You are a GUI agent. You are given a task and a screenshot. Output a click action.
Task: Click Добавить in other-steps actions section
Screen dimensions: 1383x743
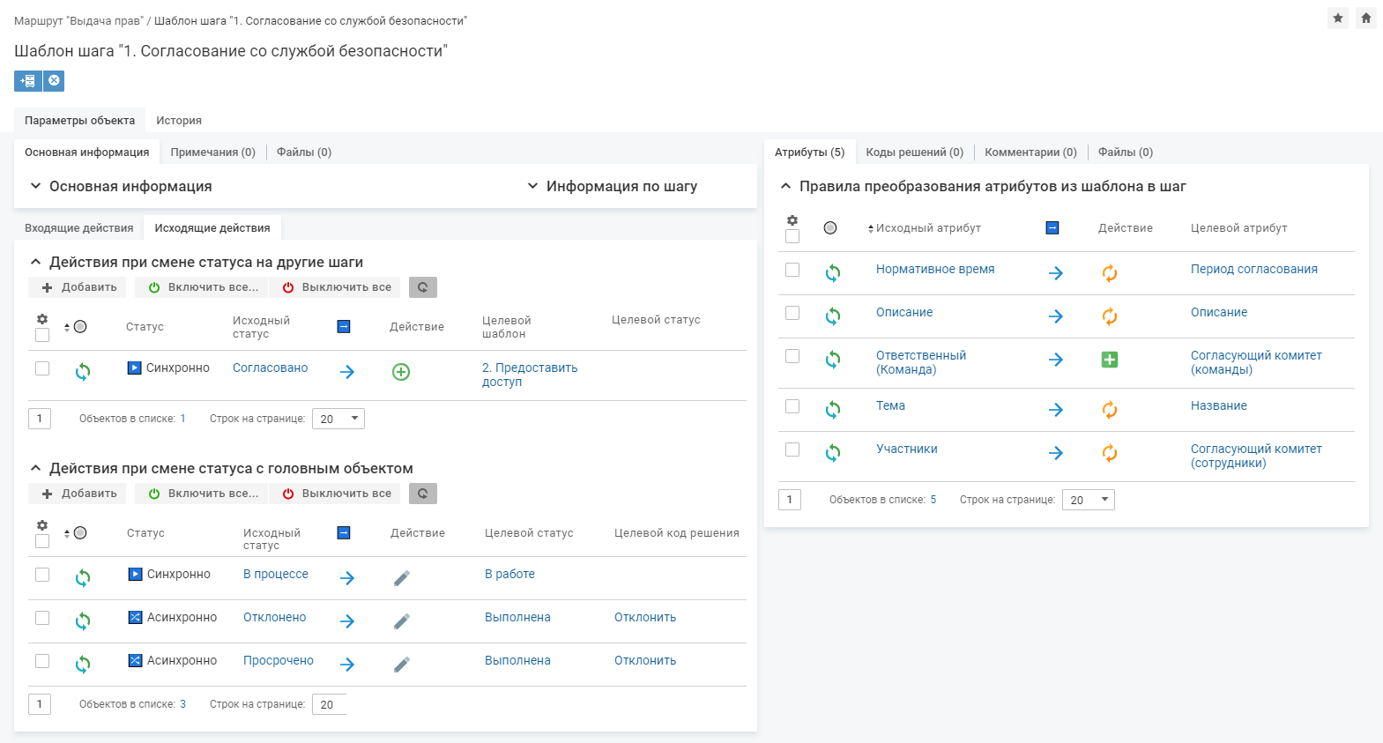click(x=78, y=287)
